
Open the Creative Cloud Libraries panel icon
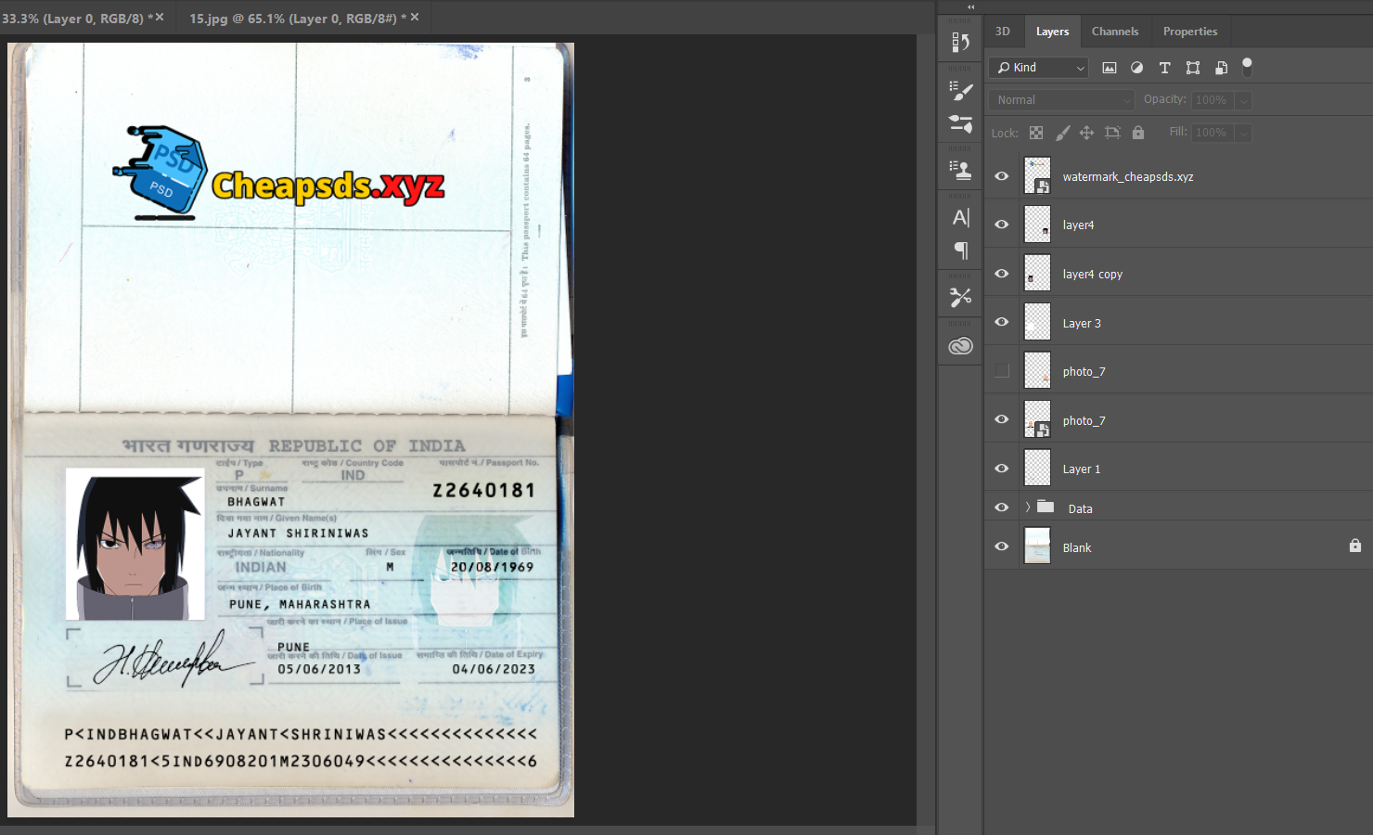[x=960, y=346]
